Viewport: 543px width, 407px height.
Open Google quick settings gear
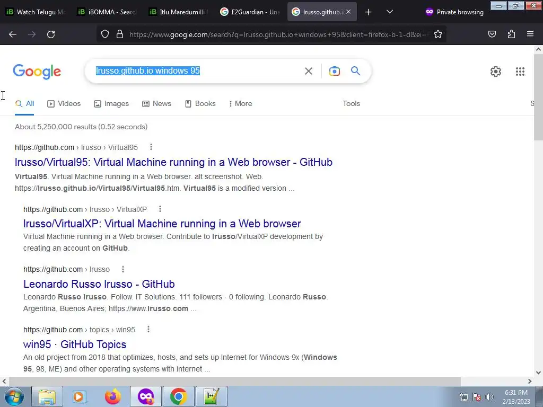pos(496,72)
